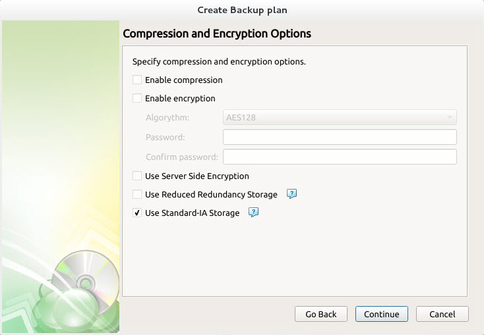Screen dimensions: 484x335
Task: Click the Algorithm label text
Action: [x=167, y=118]
